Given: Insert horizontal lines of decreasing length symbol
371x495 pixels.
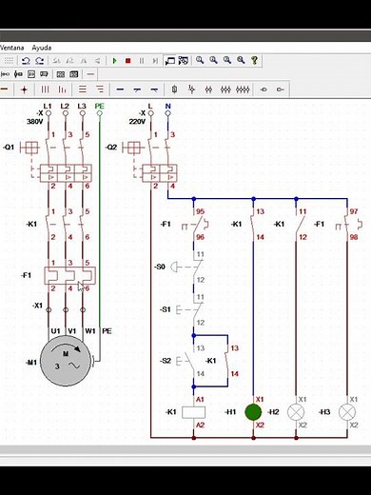Looking at the screenshot, I should coord(100,89).
